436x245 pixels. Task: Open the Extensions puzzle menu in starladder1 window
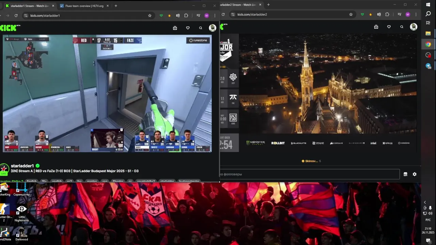pos(186,15)
